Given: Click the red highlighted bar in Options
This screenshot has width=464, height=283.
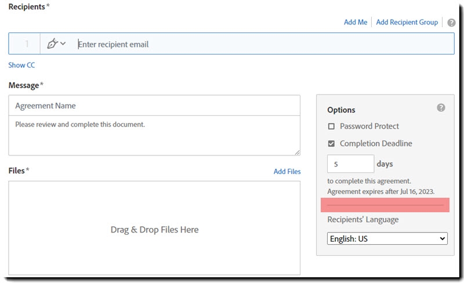Looking at the screenshot, I should (x=385, y=205).
